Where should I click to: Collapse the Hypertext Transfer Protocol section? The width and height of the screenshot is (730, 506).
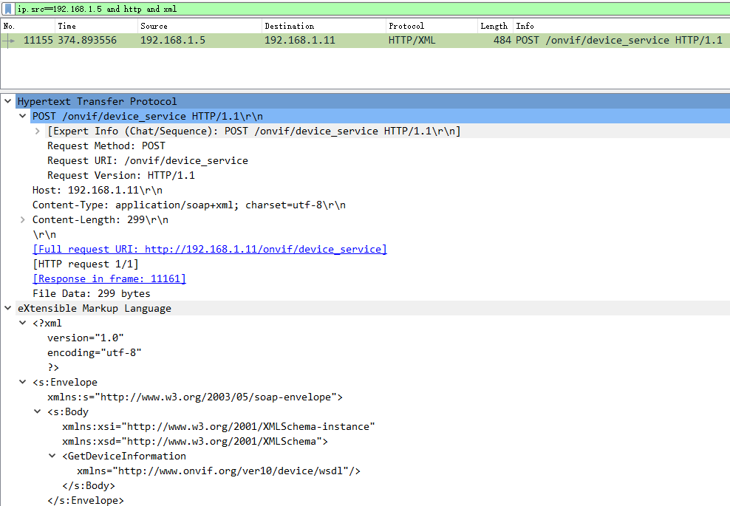pos(7,100)
